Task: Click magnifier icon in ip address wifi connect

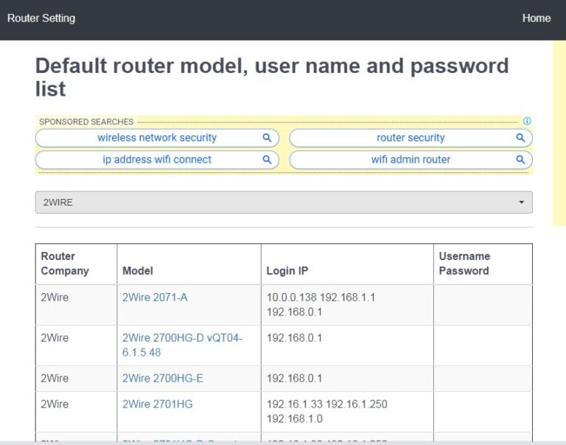Action: point(267,160)
